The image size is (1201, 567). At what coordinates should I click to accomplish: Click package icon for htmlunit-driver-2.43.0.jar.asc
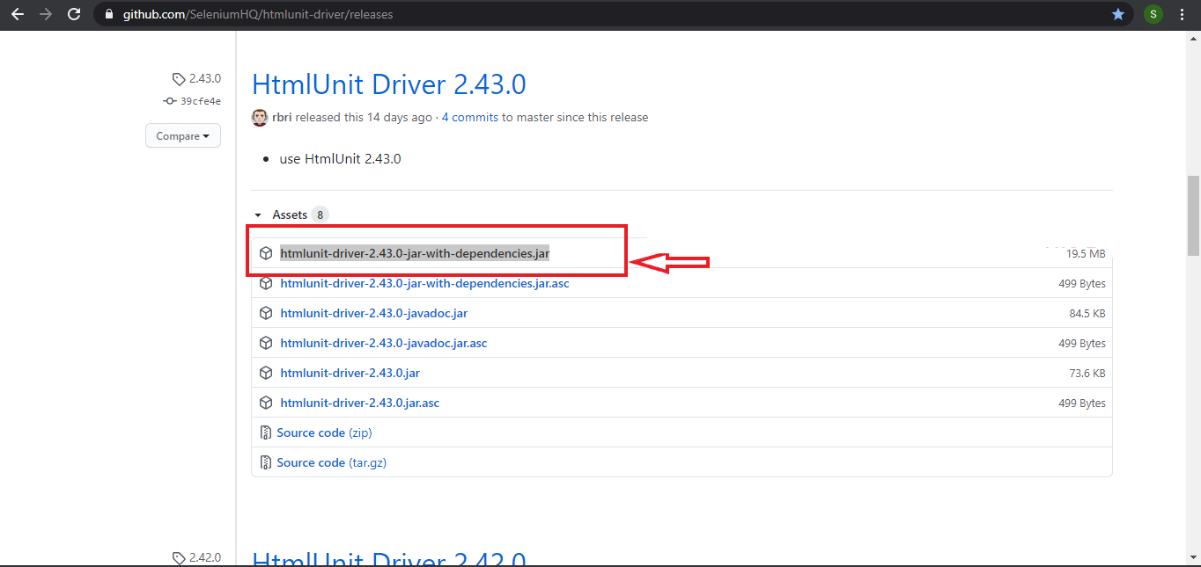click(266, 403)
